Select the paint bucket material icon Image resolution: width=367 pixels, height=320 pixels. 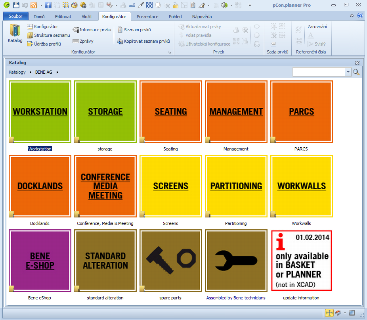[224, 5]
